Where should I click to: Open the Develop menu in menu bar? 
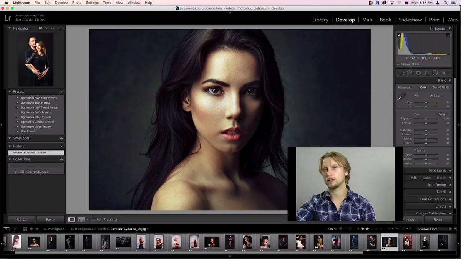61,3
